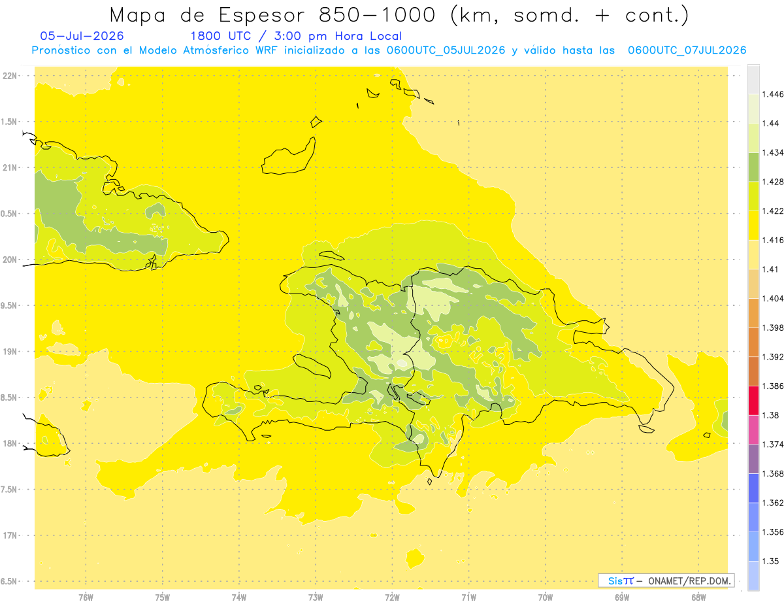784x606 pixels.
Task: Click the legend value '1.398'
Action: [x=774, y=328]
